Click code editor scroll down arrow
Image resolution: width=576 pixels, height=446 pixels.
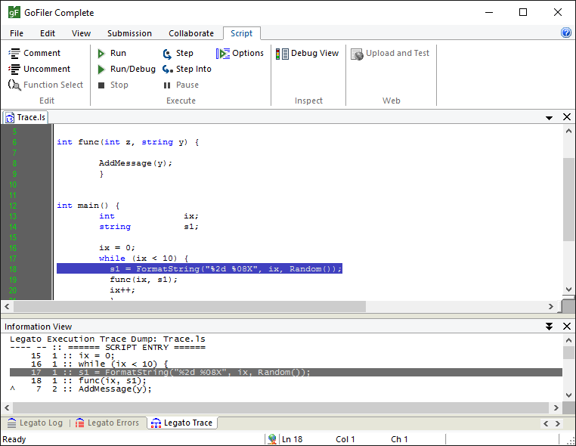click(x=568, y=289)
